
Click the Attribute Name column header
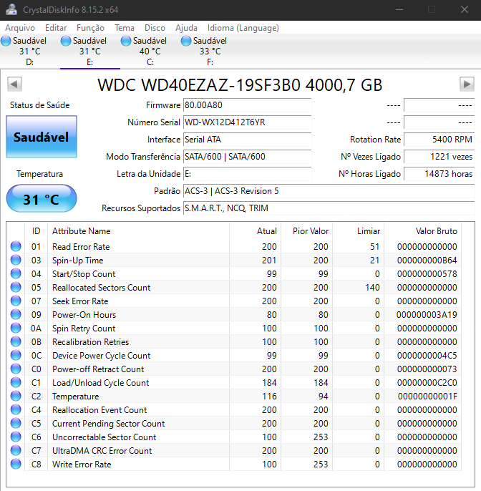(x=138, y=231)
